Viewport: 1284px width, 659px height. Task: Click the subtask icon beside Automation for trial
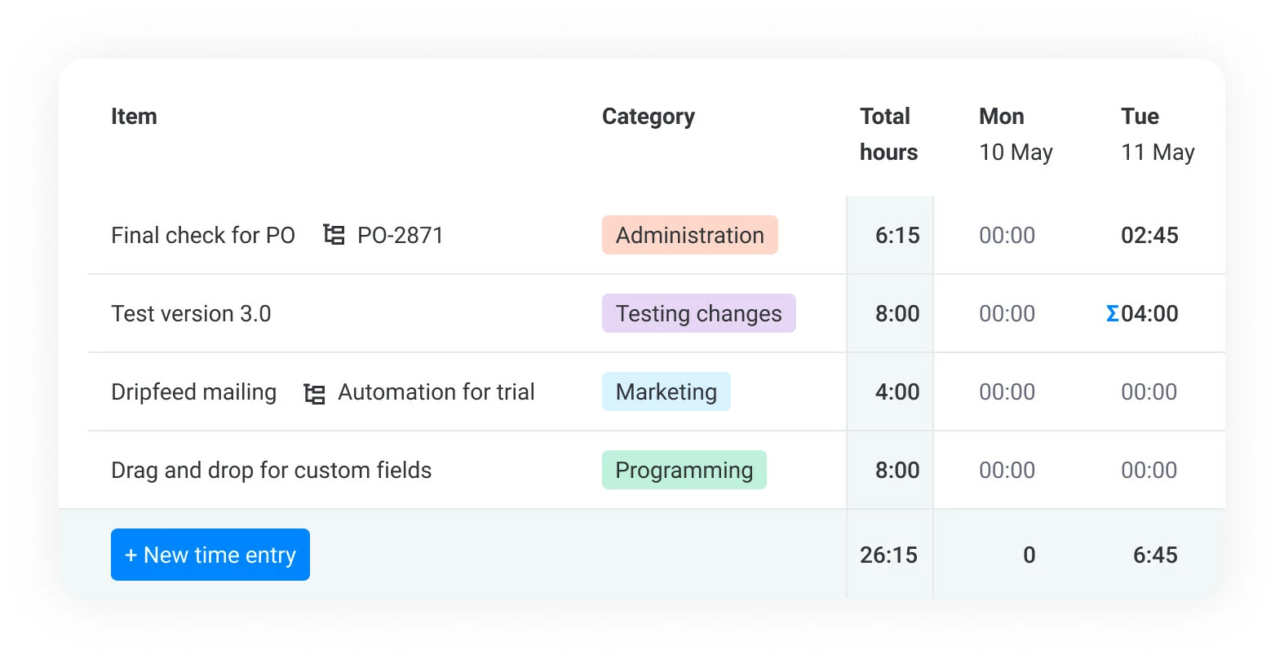point(314,394)
